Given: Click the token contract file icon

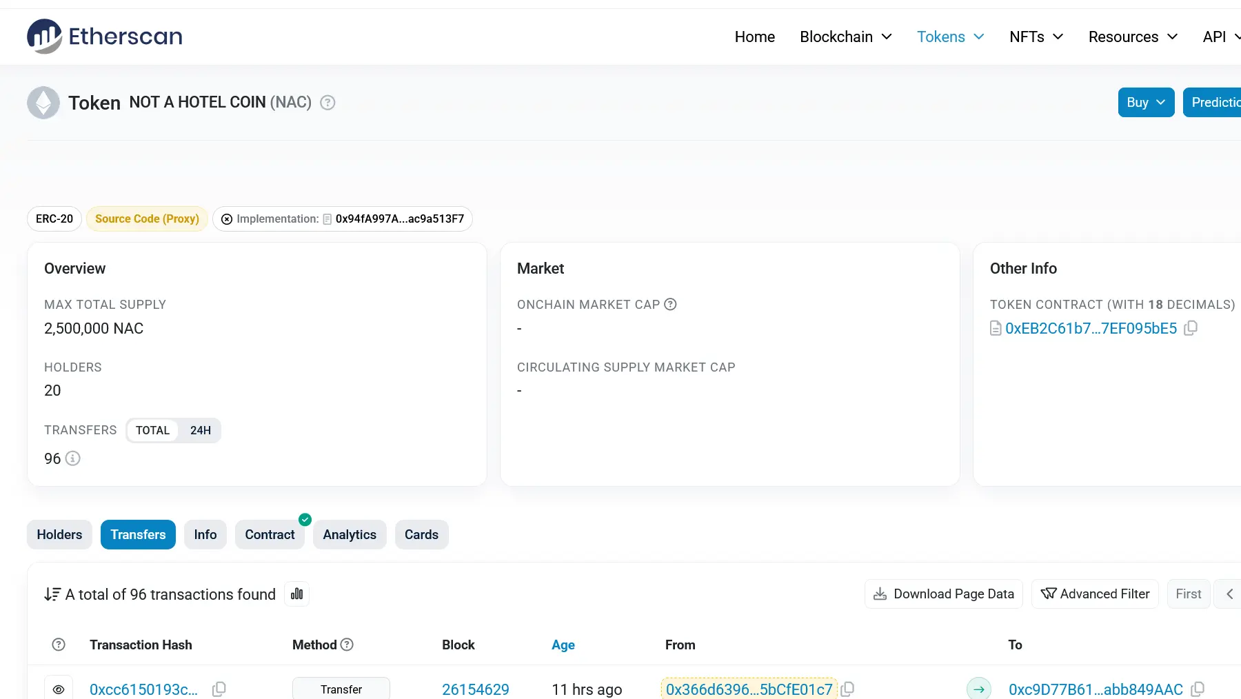Looking at the screenshot, I should click(996, 328).
